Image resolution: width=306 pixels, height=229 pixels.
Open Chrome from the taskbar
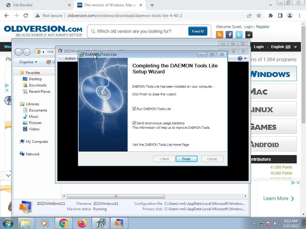point(63,223)
